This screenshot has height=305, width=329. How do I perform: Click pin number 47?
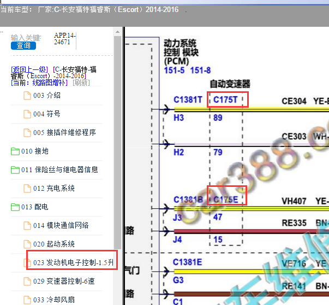[x=218, y=217]
